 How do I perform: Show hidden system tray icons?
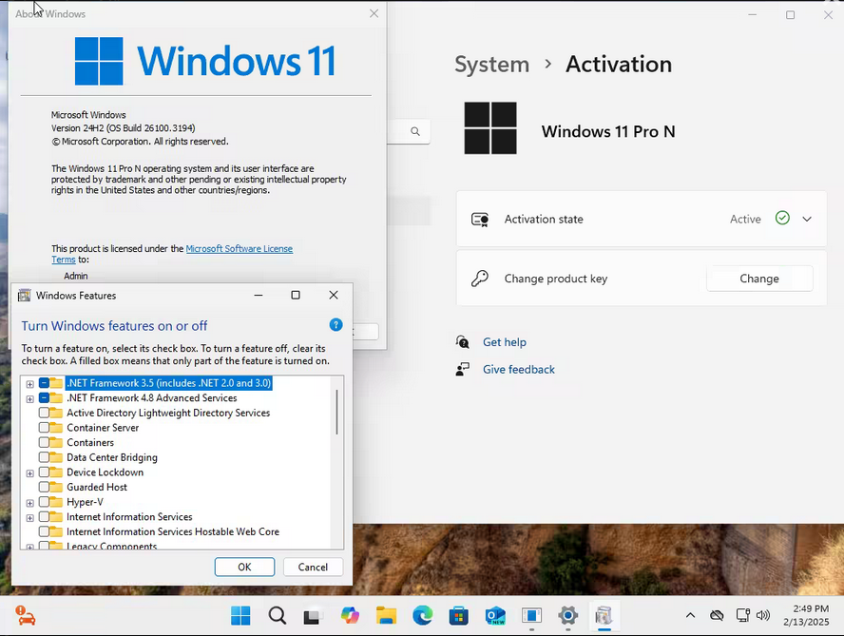pos(690,615)
